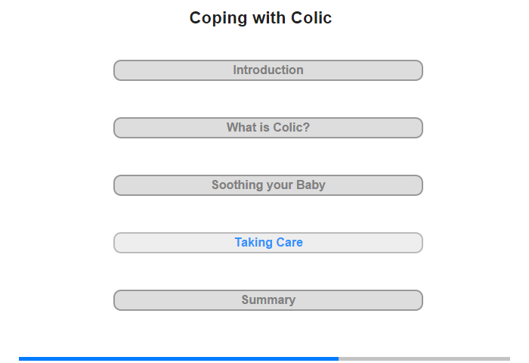
Task: Go to Soothing your Baby
Action: [x=268, y=185]
